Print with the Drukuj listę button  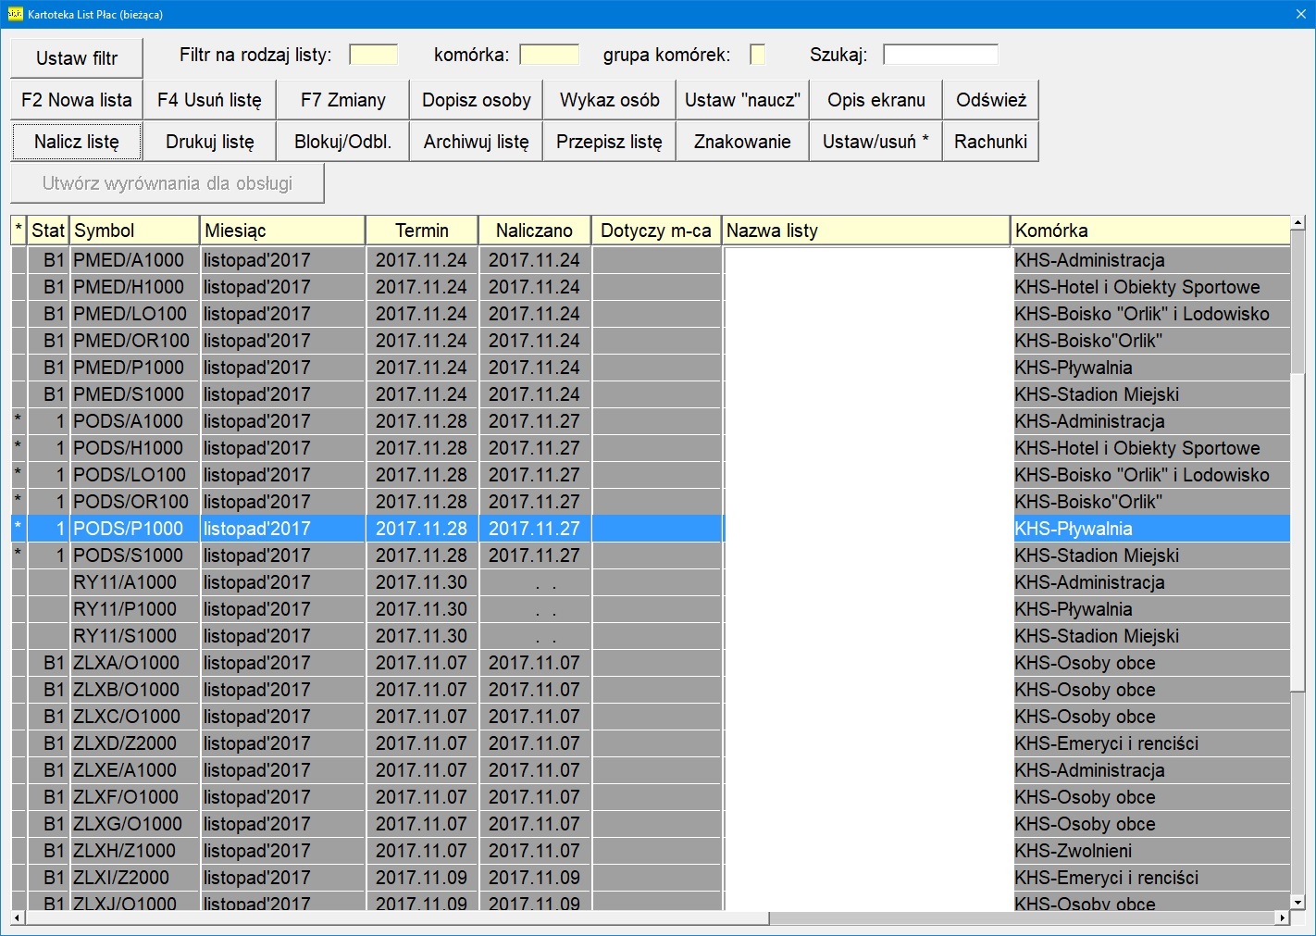tap(210, 142)
